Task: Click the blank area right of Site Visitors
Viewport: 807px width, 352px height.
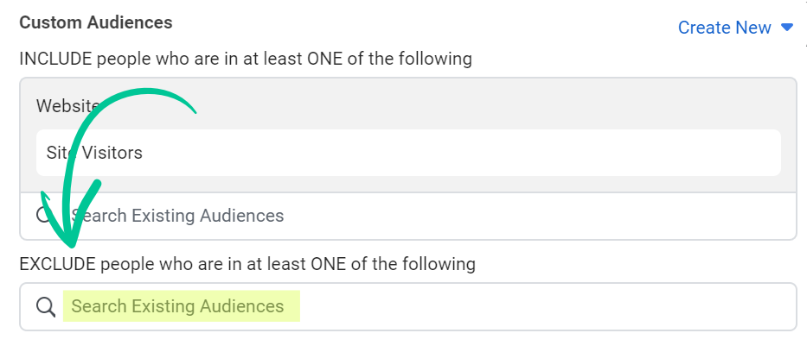Action: [461, 153]
